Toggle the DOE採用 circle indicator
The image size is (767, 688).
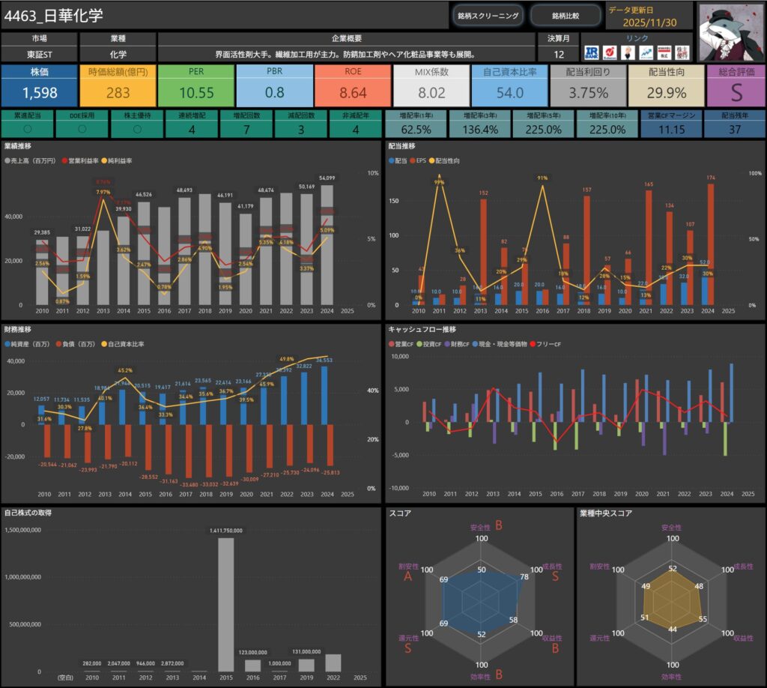click(x=82, y=128)
